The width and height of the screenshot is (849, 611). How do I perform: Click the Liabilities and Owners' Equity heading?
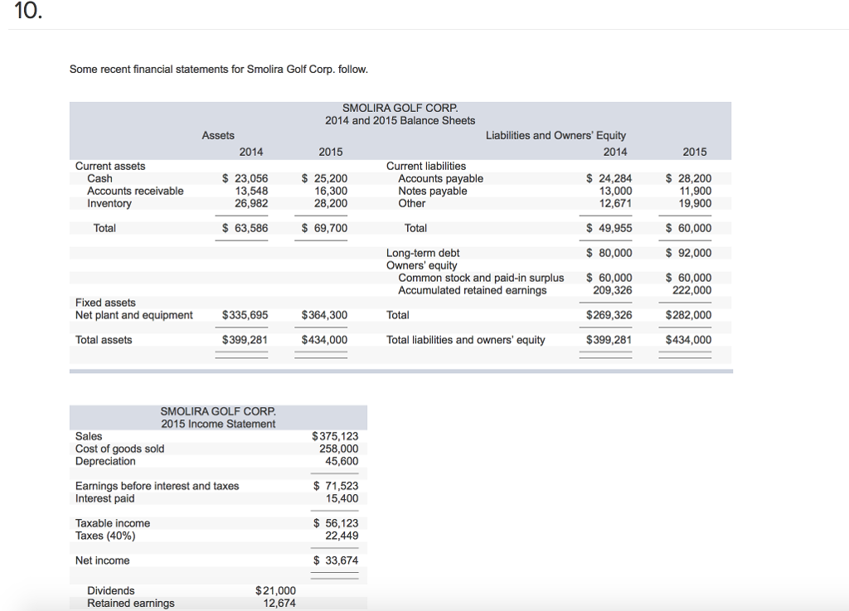[555, 135]
